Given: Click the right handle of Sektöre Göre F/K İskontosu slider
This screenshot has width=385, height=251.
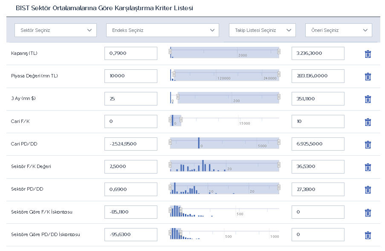Looking at the screenshot, I should click(x=181, y=211).
